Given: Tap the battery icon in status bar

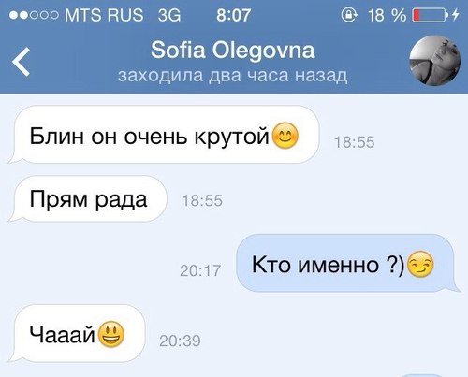Looking at the screenshot, I should tap(431, 15).
